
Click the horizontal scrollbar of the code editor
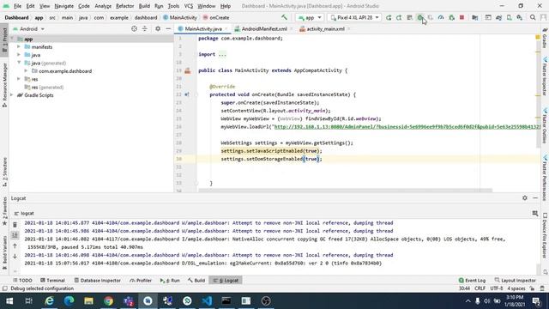click(x=345, y=191)
